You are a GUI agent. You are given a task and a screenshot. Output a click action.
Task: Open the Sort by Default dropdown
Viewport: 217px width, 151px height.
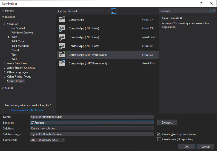click(86, 11)
